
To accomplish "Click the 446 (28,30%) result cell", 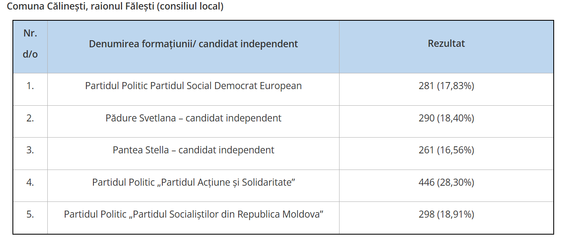I will 446,182.
